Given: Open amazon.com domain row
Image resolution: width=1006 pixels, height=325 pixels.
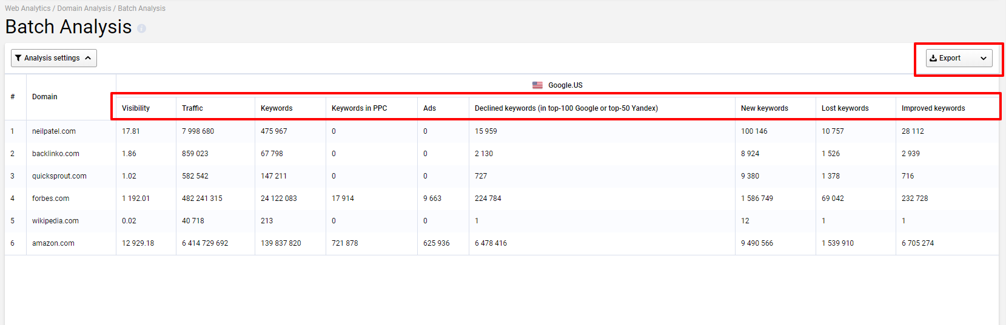Looking at the screenshot, I should (53, 243).
